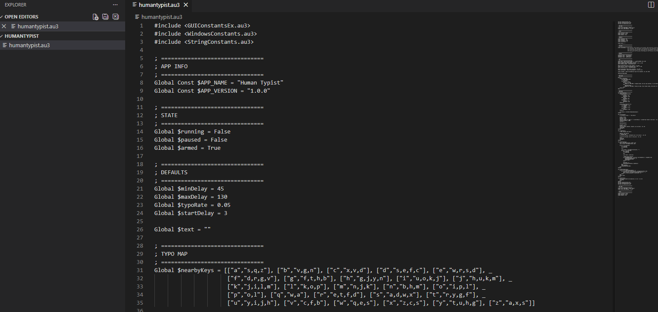Click the file icon in the breadcrumb bar
The image size is (658, 312).
coord(137,17)
